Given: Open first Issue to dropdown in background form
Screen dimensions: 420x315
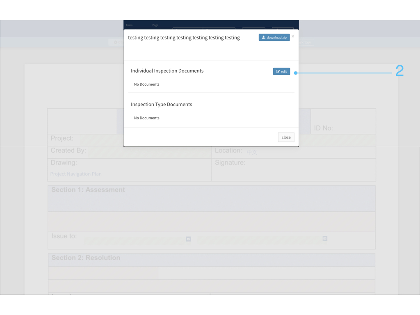Looking at the screenshot, I should [x=188, y=239].
